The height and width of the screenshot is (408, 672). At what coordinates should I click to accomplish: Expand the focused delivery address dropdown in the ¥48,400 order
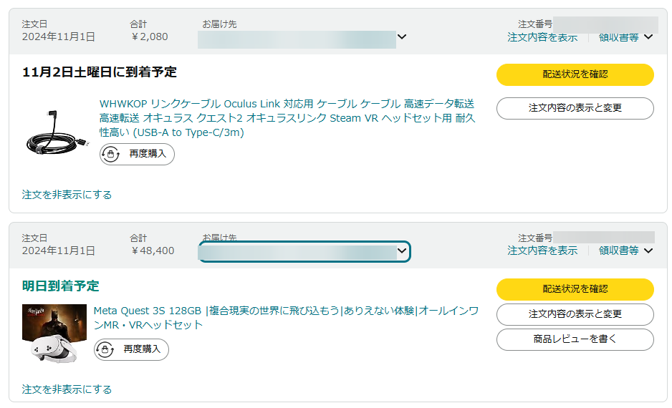tap(402, 251)
